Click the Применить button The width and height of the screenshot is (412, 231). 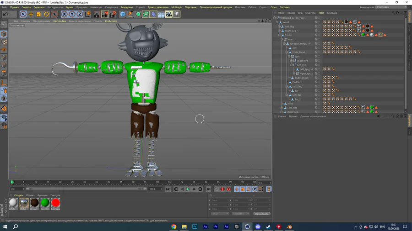[x=262, y=214]
